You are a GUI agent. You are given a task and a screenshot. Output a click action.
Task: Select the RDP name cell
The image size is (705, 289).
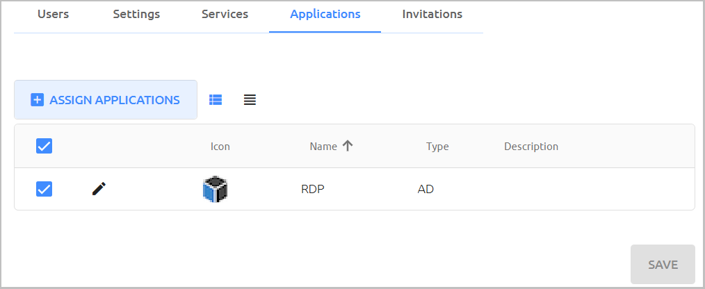(x=313, y=189)
